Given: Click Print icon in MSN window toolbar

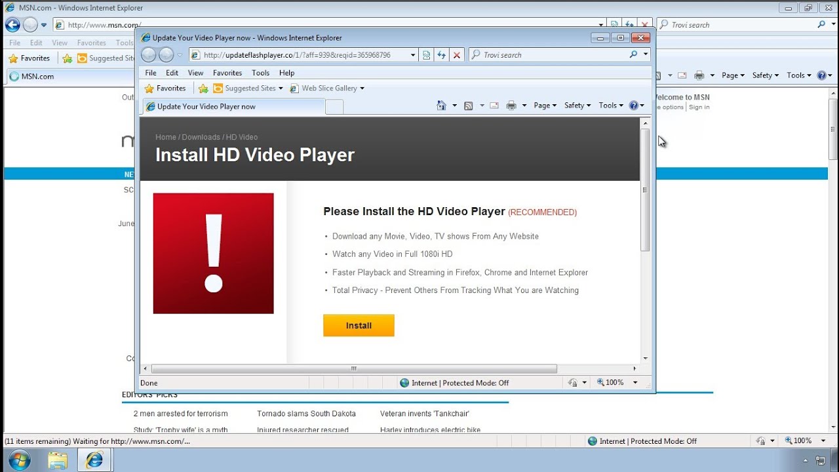Looking at the screenshot, I should click(699, 75).
